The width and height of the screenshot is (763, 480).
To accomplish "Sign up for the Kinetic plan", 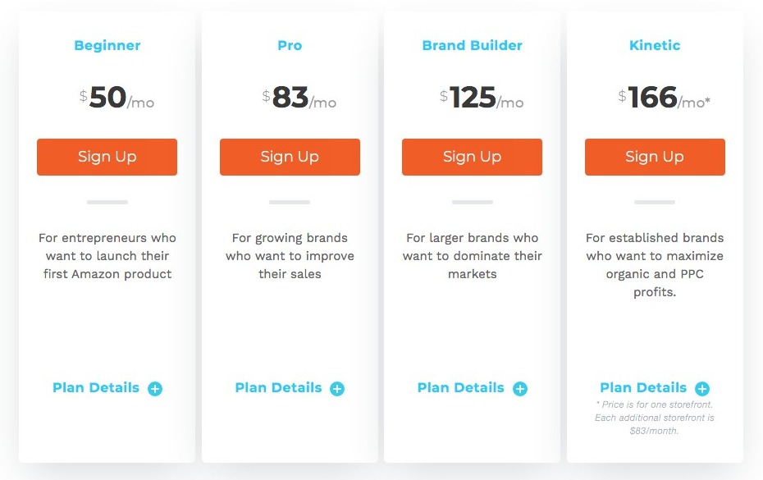I will (655, 157).
